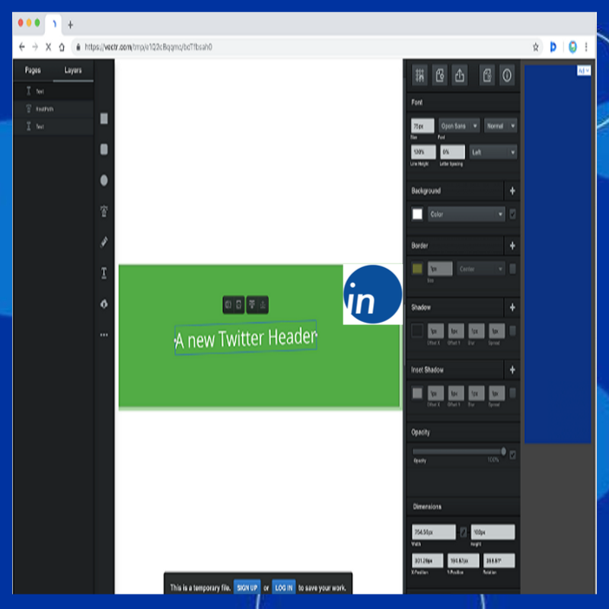Click the dark Shadow color swatch
This screenshot has width=609, height=609.
(x=417, y=331)
